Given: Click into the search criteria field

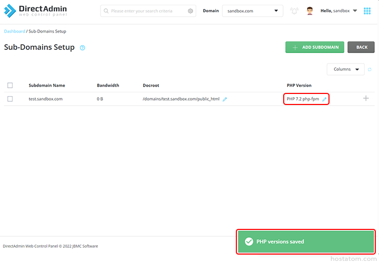Looking at the screenshot, I should 147,11.
